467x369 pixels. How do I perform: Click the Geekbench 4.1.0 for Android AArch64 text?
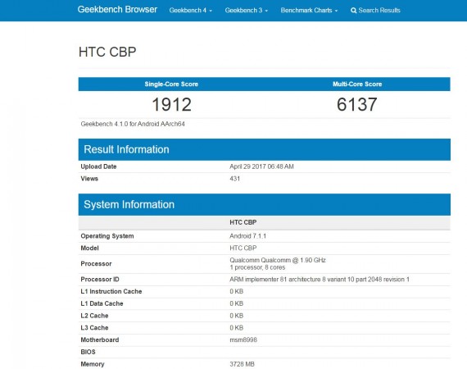click(133, 124)
